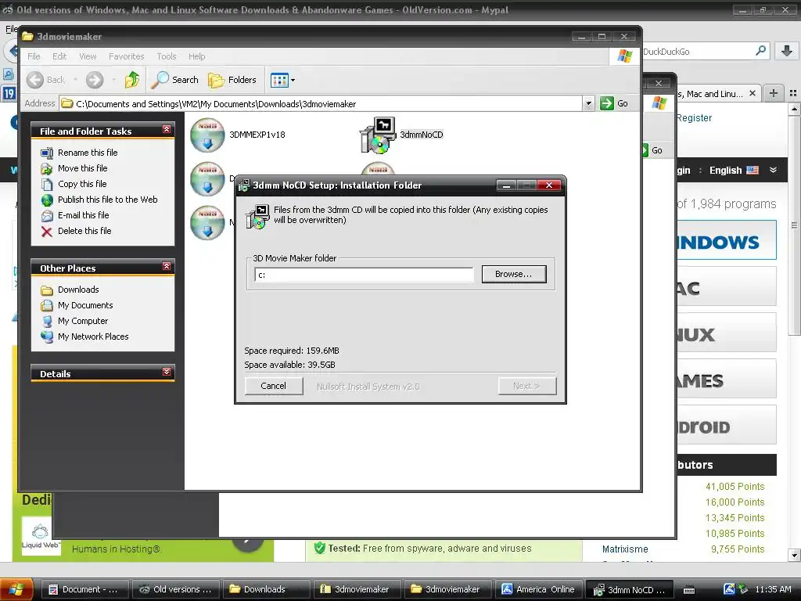801x601 pixels.
Task: Open Downloads under Other Places
Action: pyautogui.click(x=78, y=290)
